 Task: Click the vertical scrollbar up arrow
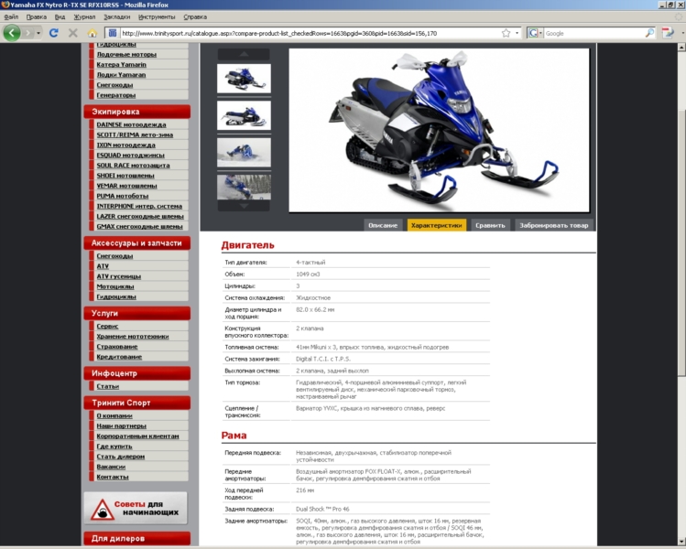pyautogui.click(x=681, y=47)
